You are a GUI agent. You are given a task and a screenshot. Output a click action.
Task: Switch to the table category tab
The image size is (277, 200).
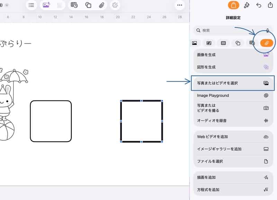pos(252,43)
